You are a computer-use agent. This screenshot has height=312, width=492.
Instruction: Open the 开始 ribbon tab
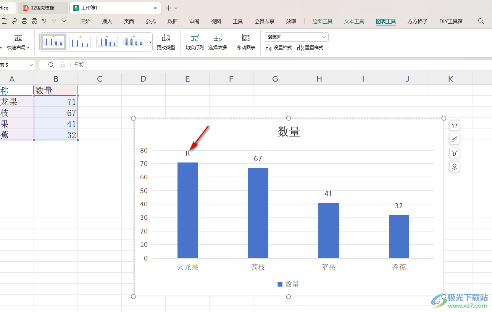click(85, 21)
